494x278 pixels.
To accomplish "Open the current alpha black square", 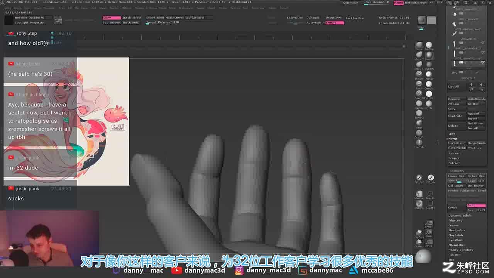I will pyautogui.click(x=8, y=20).
